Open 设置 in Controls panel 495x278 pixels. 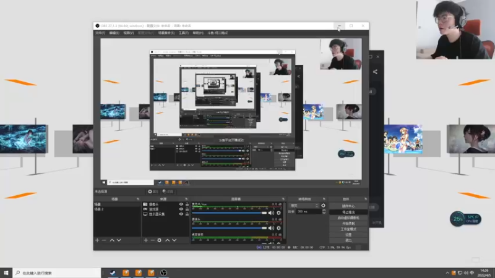(x=348, y=235)
